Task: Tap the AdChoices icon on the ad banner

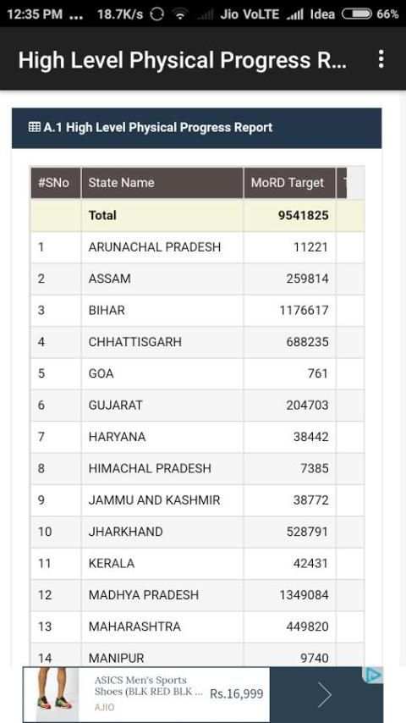Action: [x=373, y=675]
